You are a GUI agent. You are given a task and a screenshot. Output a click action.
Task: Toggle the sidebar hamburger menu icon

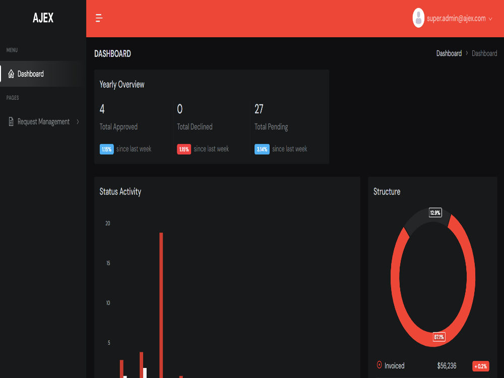(99, 18)
